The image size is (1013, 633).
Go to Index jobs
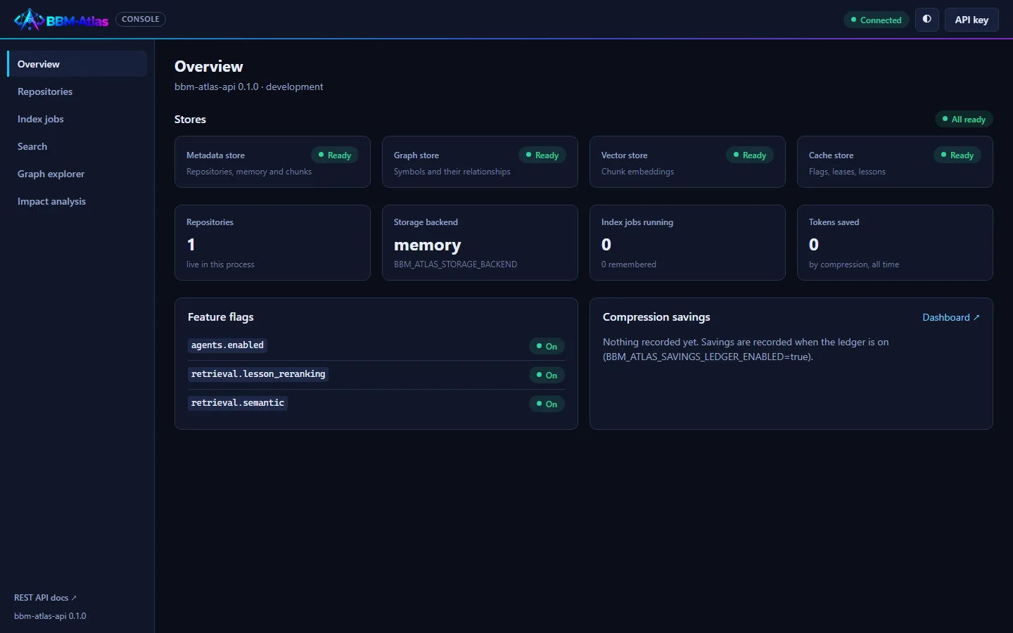click(77, 119)
